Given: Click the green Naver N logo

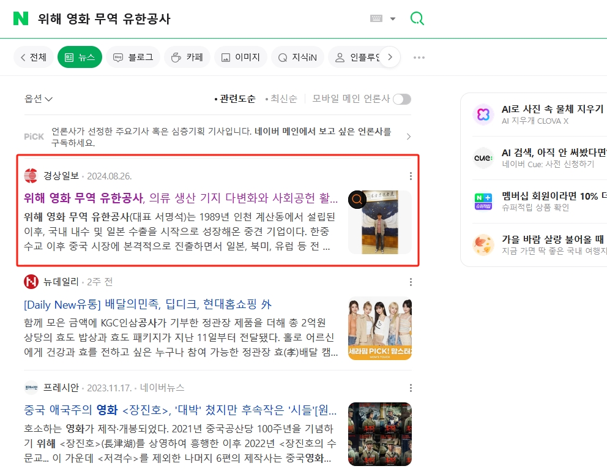Looking at the screenshot, I should pos(21,18).
